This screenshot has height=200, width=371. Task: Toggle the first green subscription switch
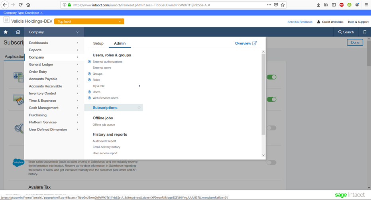pos(271,77)
